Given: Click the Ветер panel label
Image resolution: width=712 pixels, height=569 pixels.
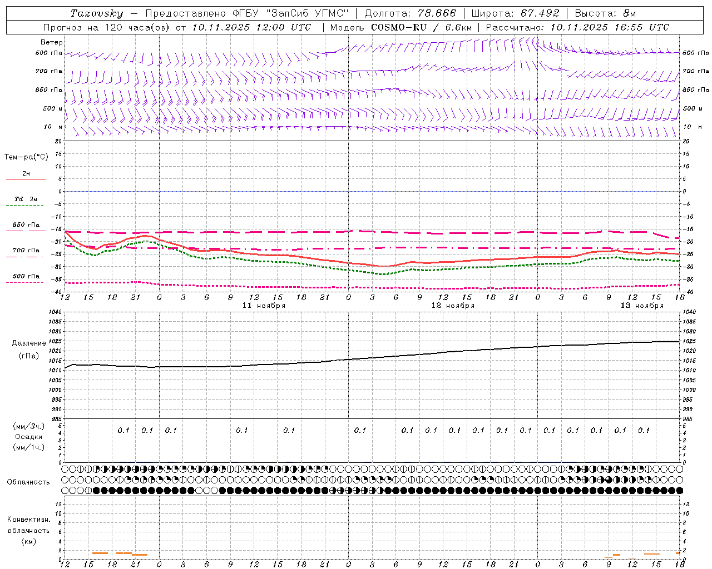Looking at the screenshot, I should click(52, 42).
